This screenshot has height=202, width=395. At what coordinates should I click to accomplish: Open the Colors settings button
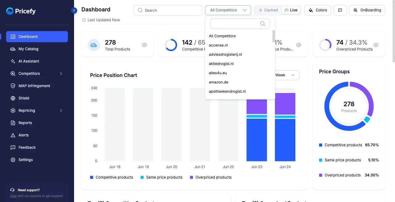(318, 10)
